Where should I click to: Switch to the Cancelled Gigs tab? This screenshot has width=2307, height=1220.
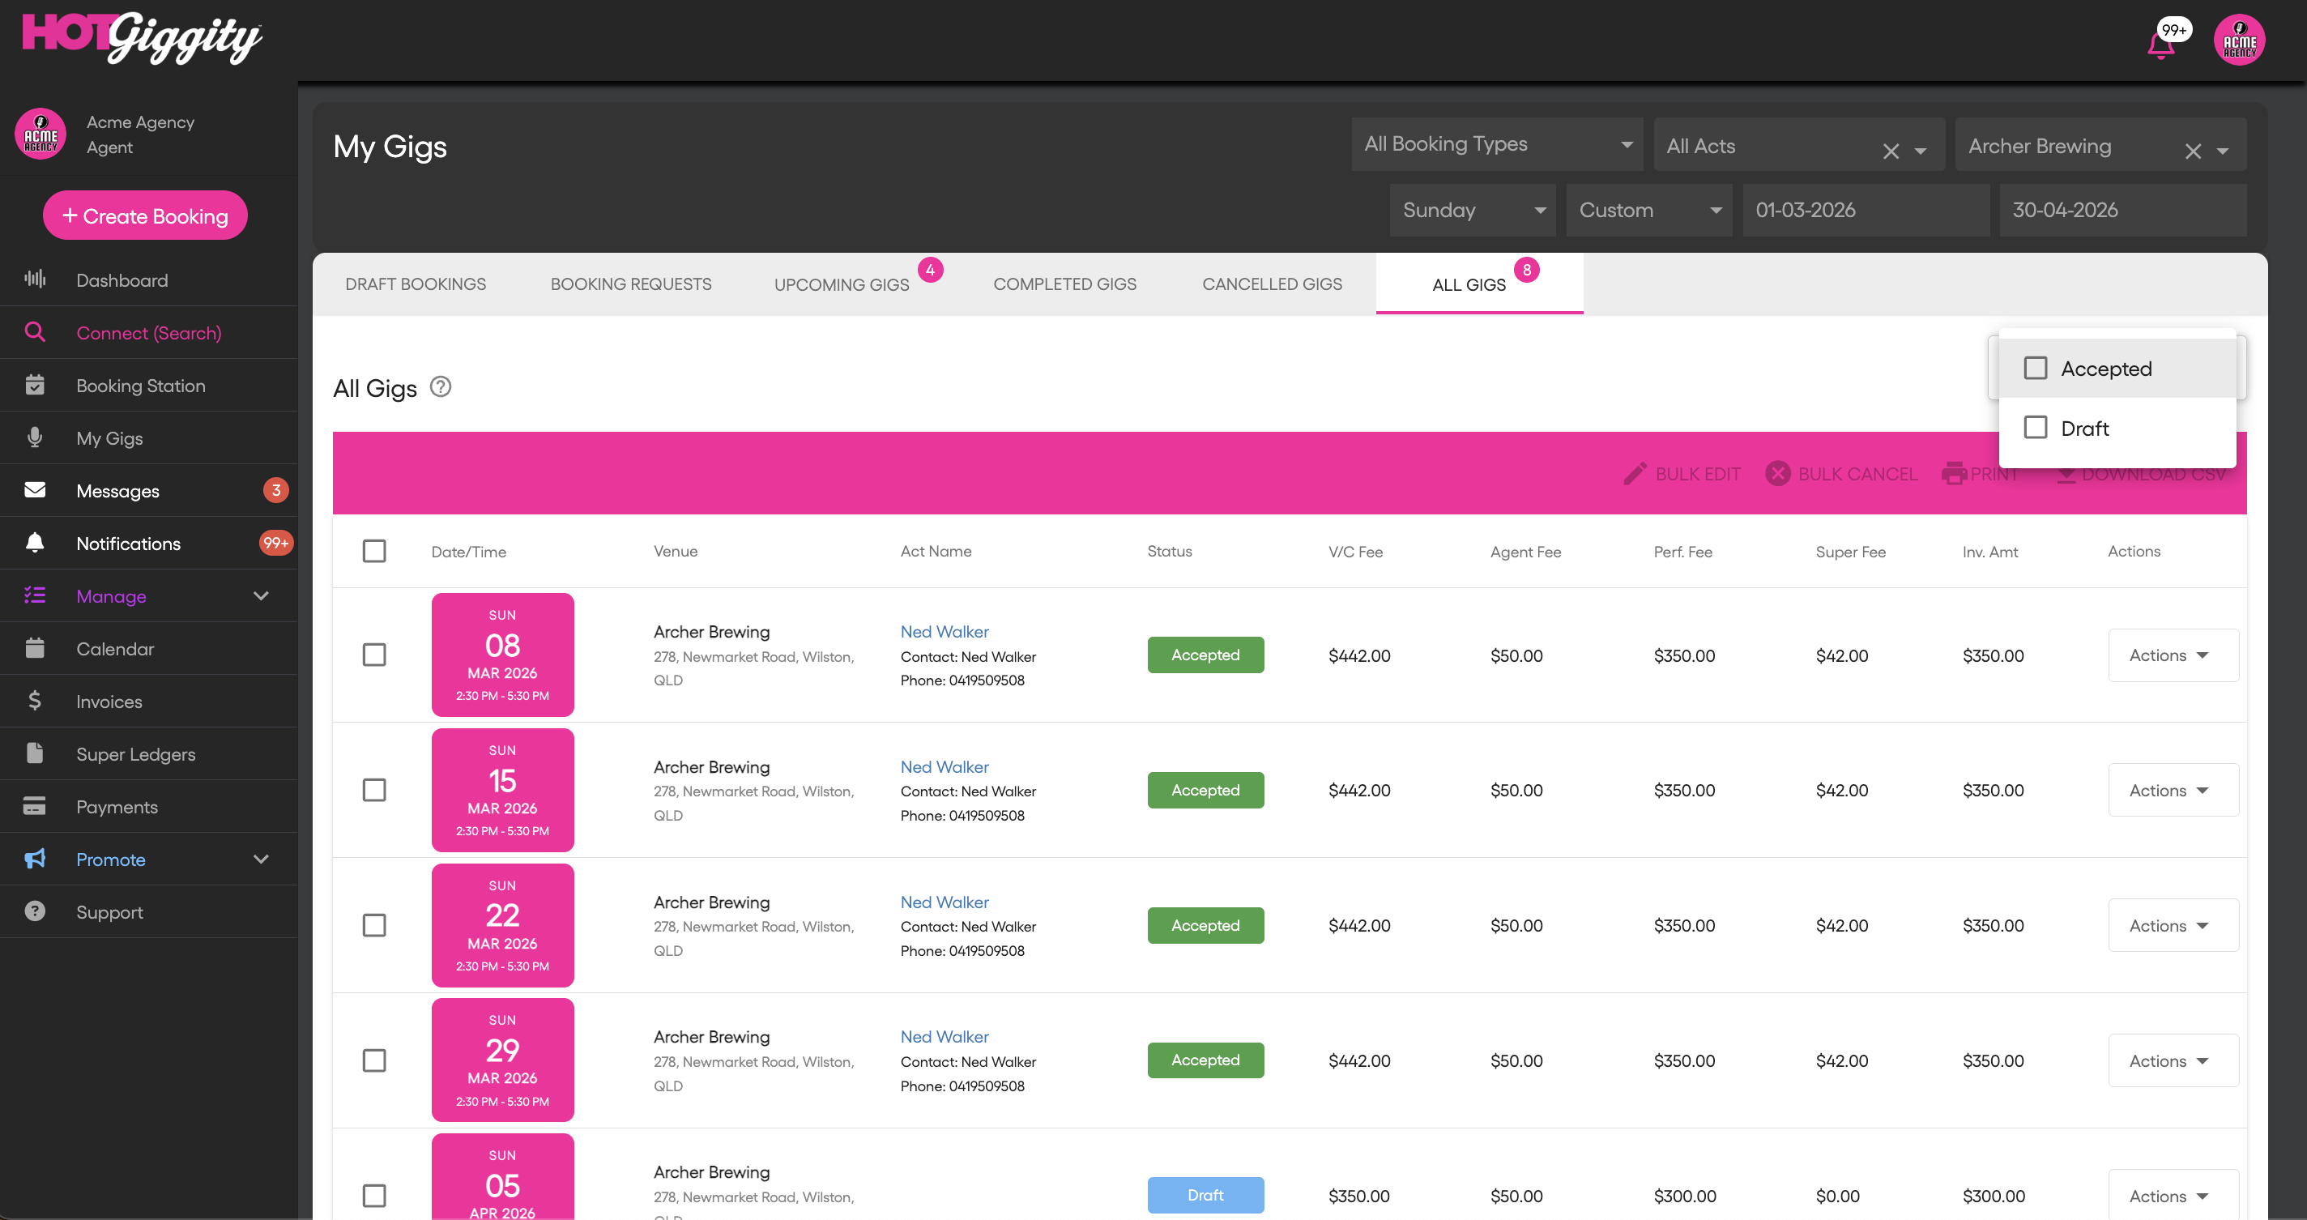[x=1271, y=284]
